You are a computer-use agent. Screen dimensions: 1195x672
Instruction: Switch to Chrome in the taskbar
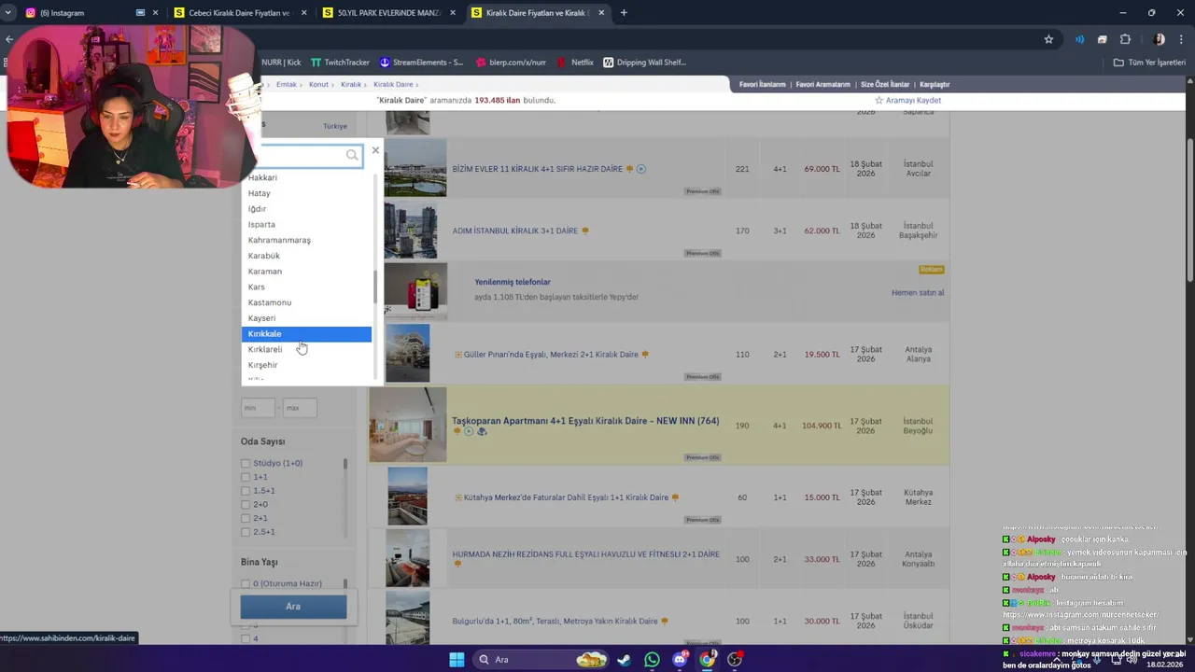point(708,660)
